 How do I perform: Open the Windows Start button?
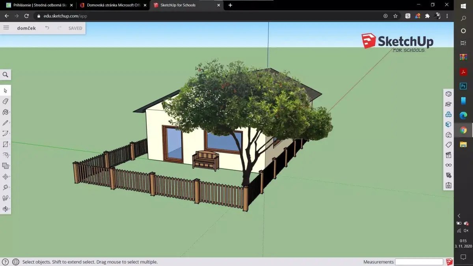(x=464, y=6)
